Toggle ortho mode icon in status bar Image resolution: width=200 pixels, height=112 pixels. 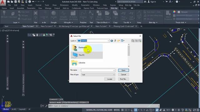tap(132, 110)
